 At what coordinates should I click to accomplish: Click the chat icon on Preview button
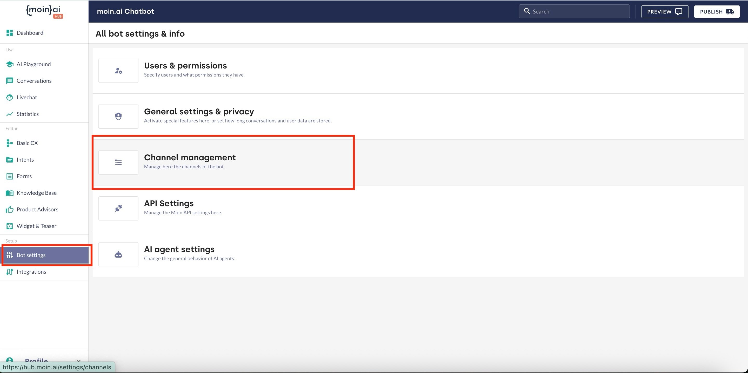tap(679, 12)
